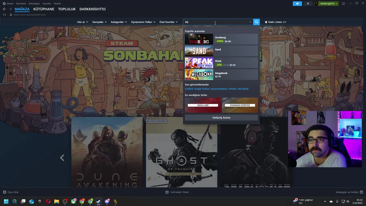Show hidden system tray icons
Image resolution: width=366 pixels, height=206 pixels.
pyautogui.click(x=325, y=201)
